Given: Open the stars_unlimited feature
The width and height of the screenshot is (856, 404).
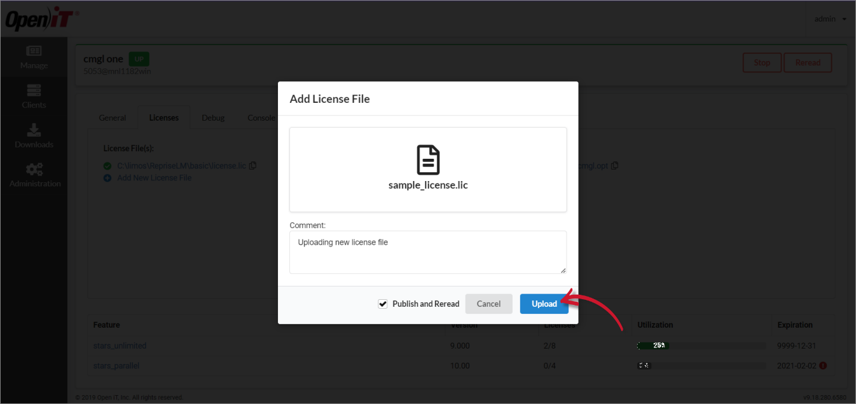Looking at the screenshot, I should coord(120,346).
